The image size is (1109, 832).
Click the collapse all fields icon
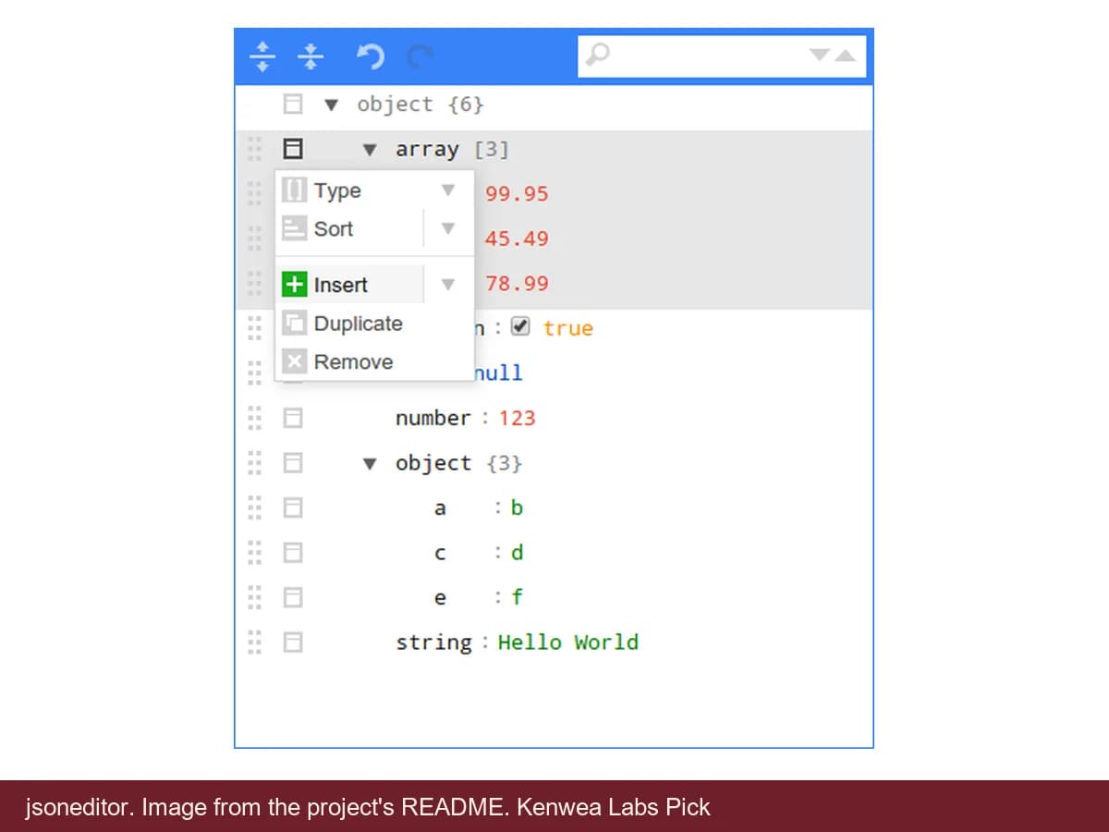pos(311,57)
